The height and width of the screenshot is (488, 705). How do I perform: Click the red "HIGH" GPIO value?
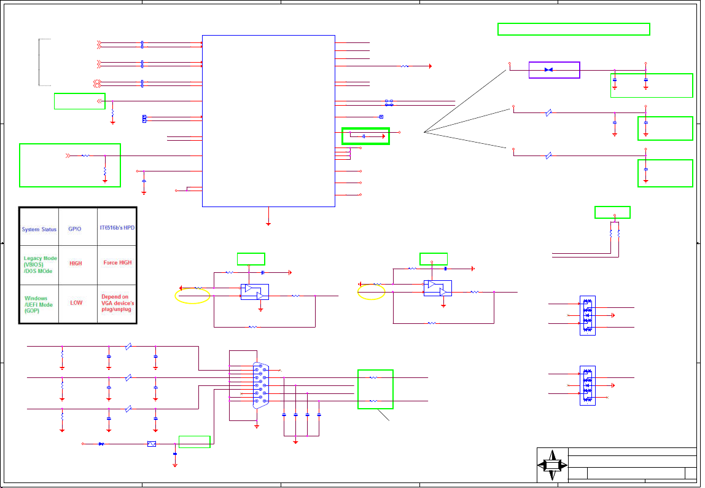(76, 263)
